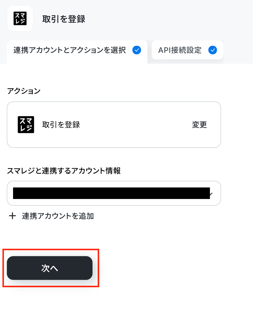This screenshot has width=253, height=310.
Task: Click the 取引を登録 text in action card
Action: [61, 125]
